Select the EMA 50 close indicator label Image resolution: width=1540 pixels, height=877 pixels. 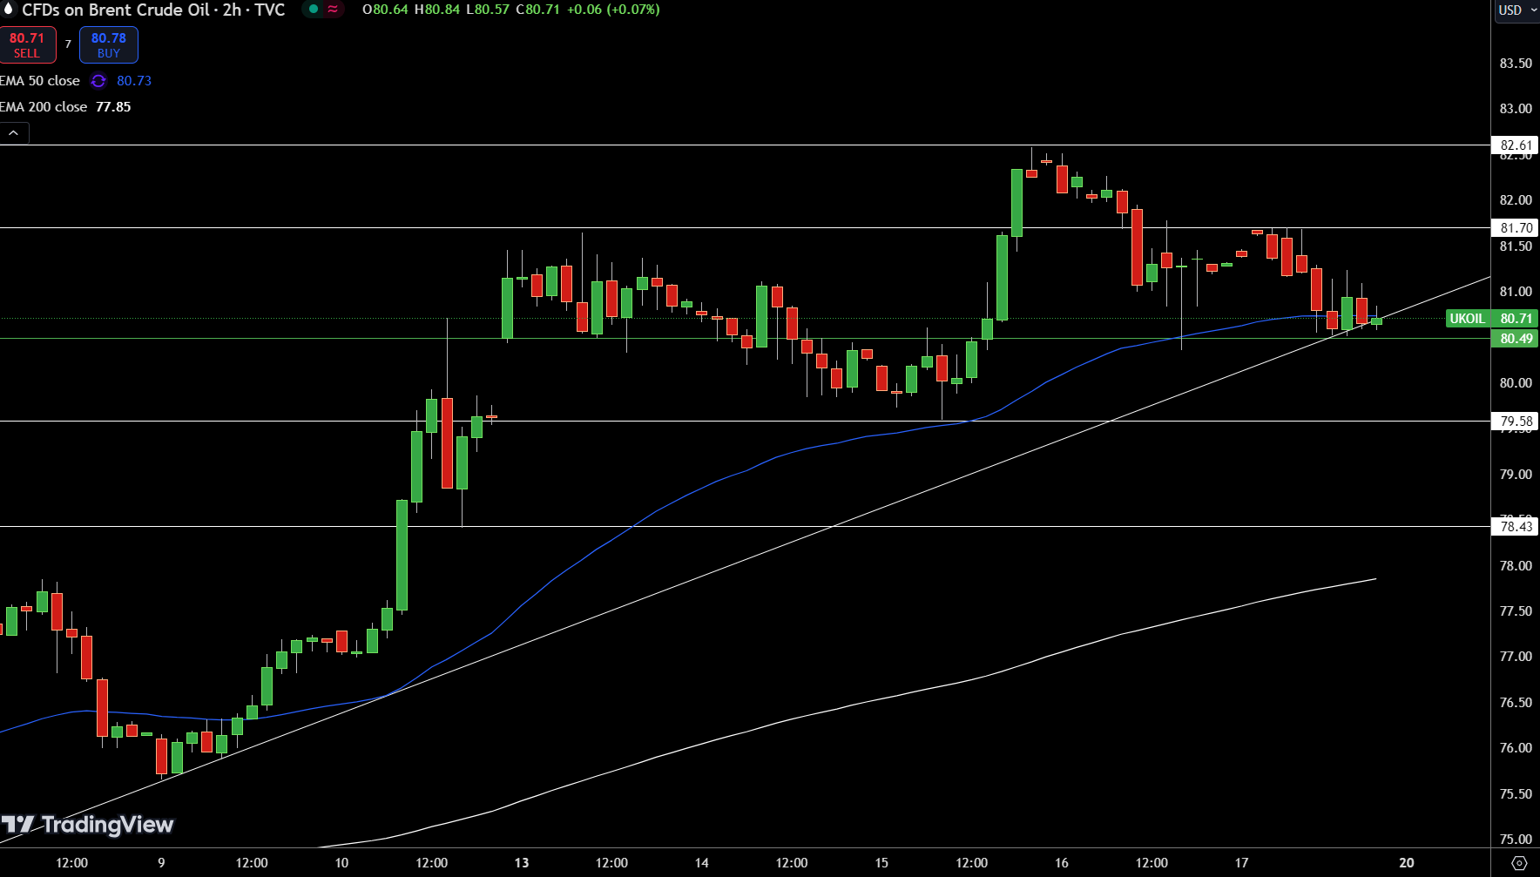pos(40,81)
